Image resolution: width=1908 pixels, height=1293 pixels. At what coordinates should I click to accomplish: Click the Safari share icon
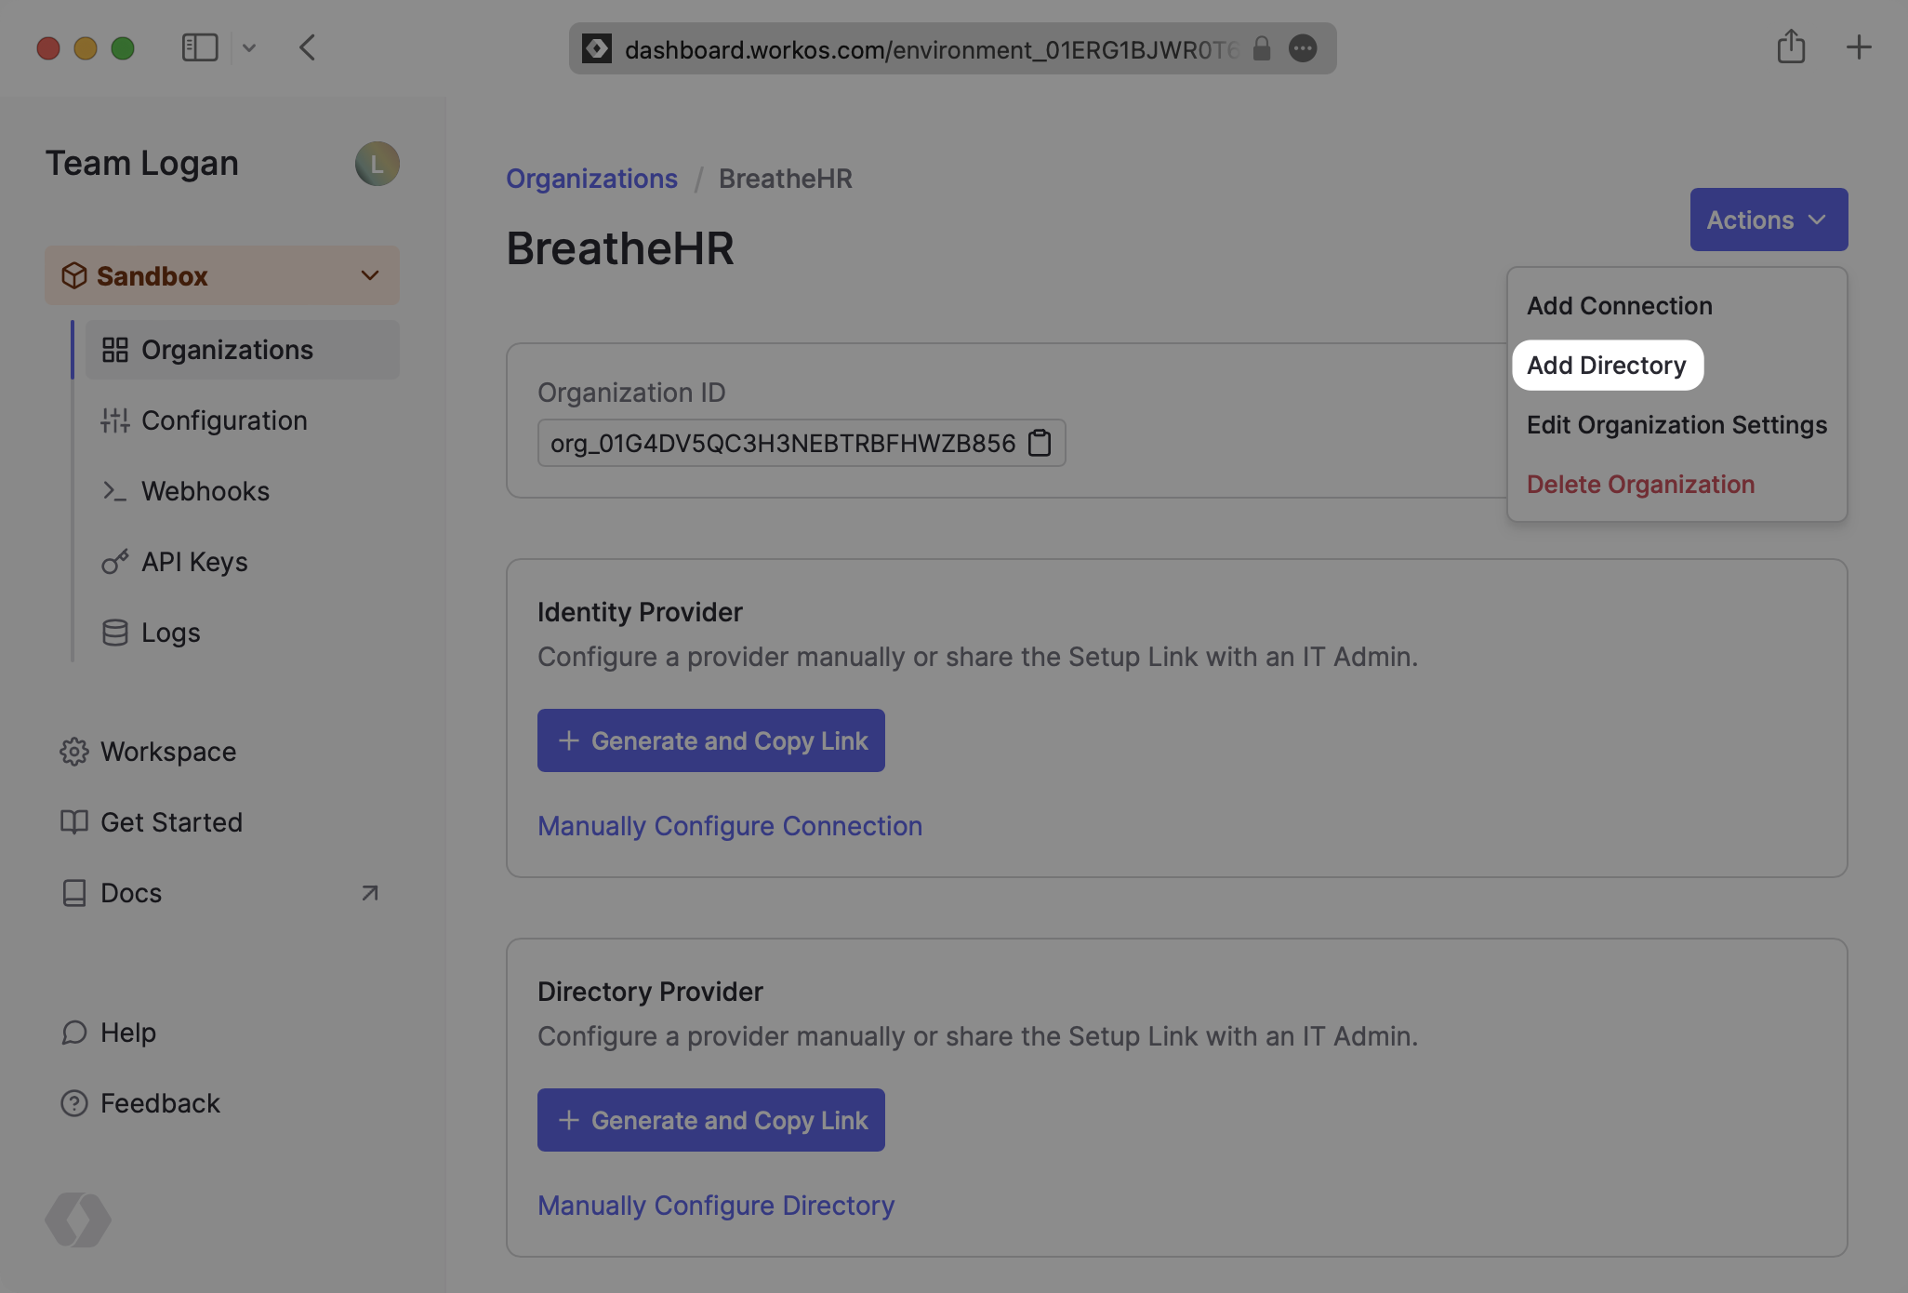1791,47
